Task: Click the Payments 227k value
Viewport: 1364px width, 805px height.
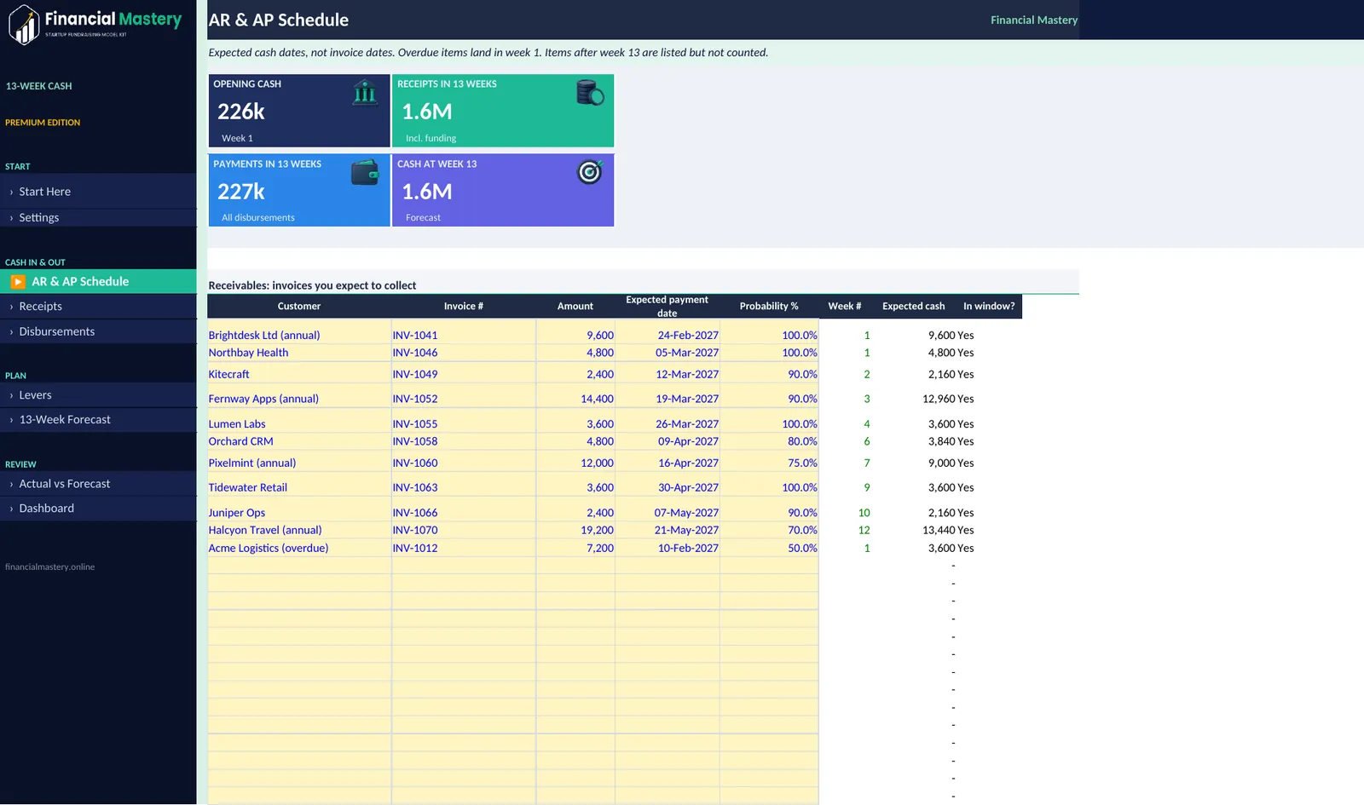Action: pyautogui.click(x=241, y=192)
